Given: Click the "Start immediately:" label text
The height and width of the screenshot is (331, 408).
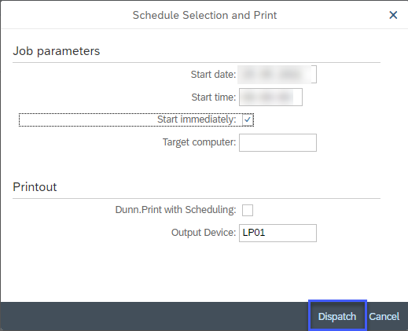Looking at the screenshot, I should 197,120.
